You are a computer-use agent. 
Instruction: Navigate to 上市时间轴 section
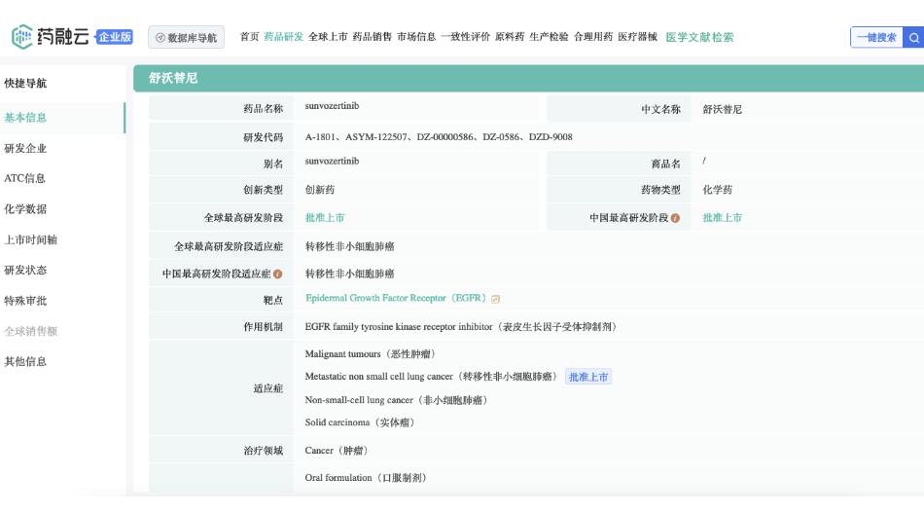(x=30, y=239)
